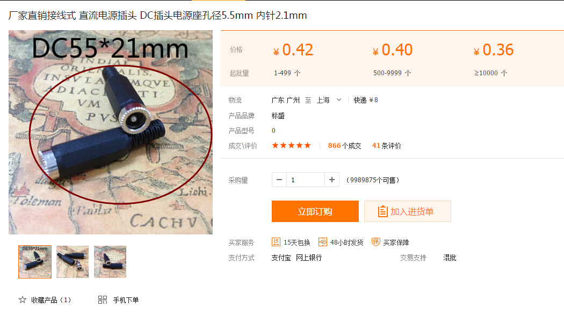Click the purchase quantity input field
The width and height of the screenshot is (564, 314).
pyautogui.click(x=306, y=180)
